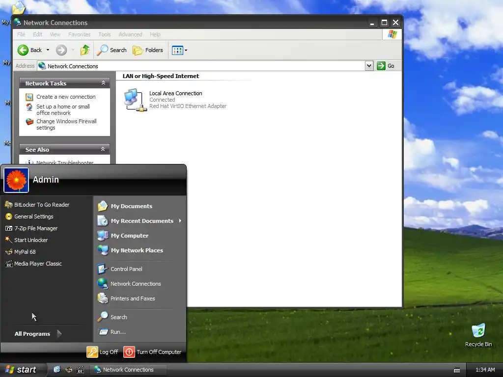503x377 pixels.
Task: Launch MyPal 68 browser
Action: 21,252
